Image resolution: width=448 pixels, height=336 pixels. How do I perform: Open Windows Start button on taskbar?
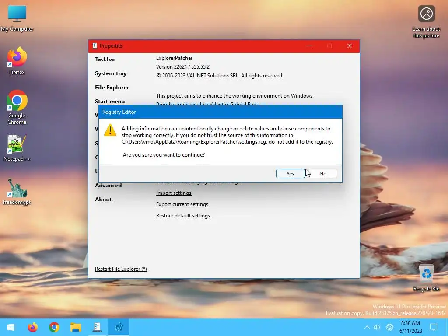(x=10, y=327)
